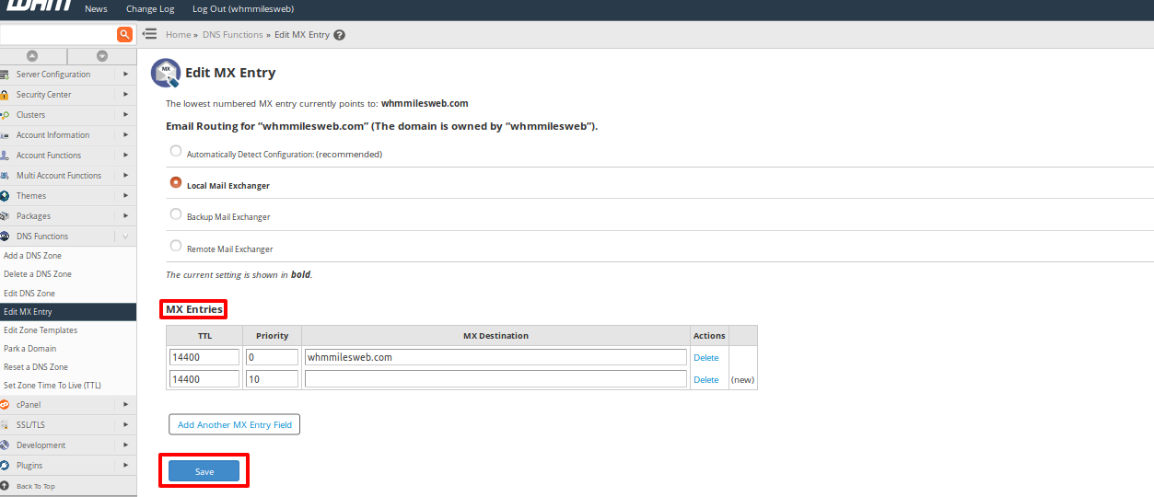Click the cPanel icon in sidebar
The width and height of the screenshot is (1154, 497).
pyautogui.click(x=6, y=405)
